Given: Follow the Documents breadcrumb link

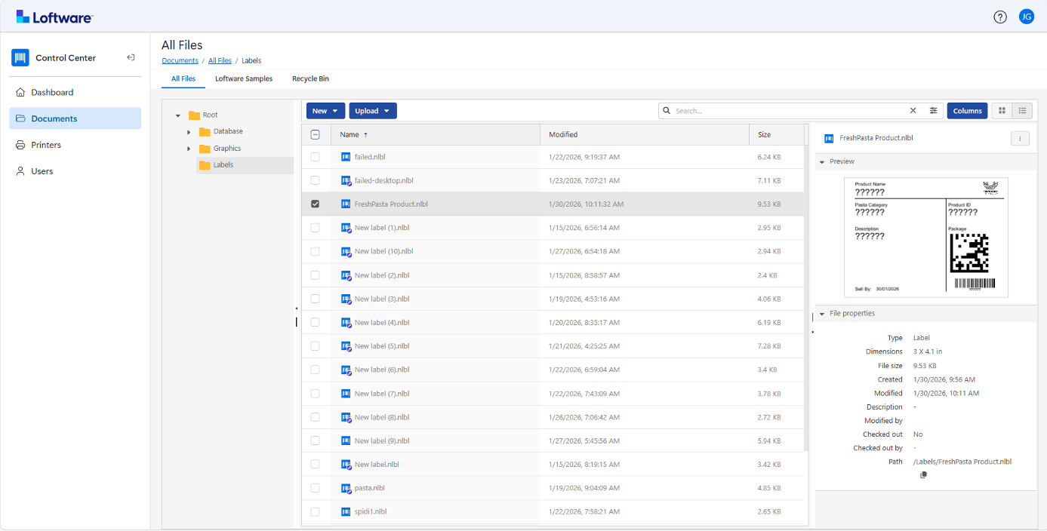Looking at the screenshot, I should tap(180, 60).
